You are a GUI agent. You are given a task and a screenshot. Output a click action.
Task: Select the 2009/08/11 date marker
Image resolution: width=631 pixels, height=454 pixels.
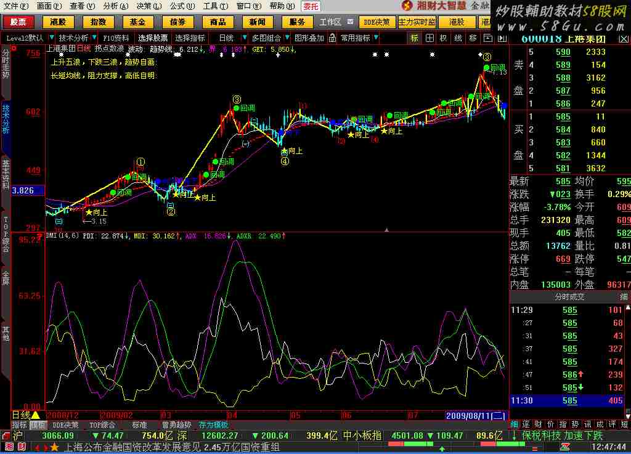[475, 415]
